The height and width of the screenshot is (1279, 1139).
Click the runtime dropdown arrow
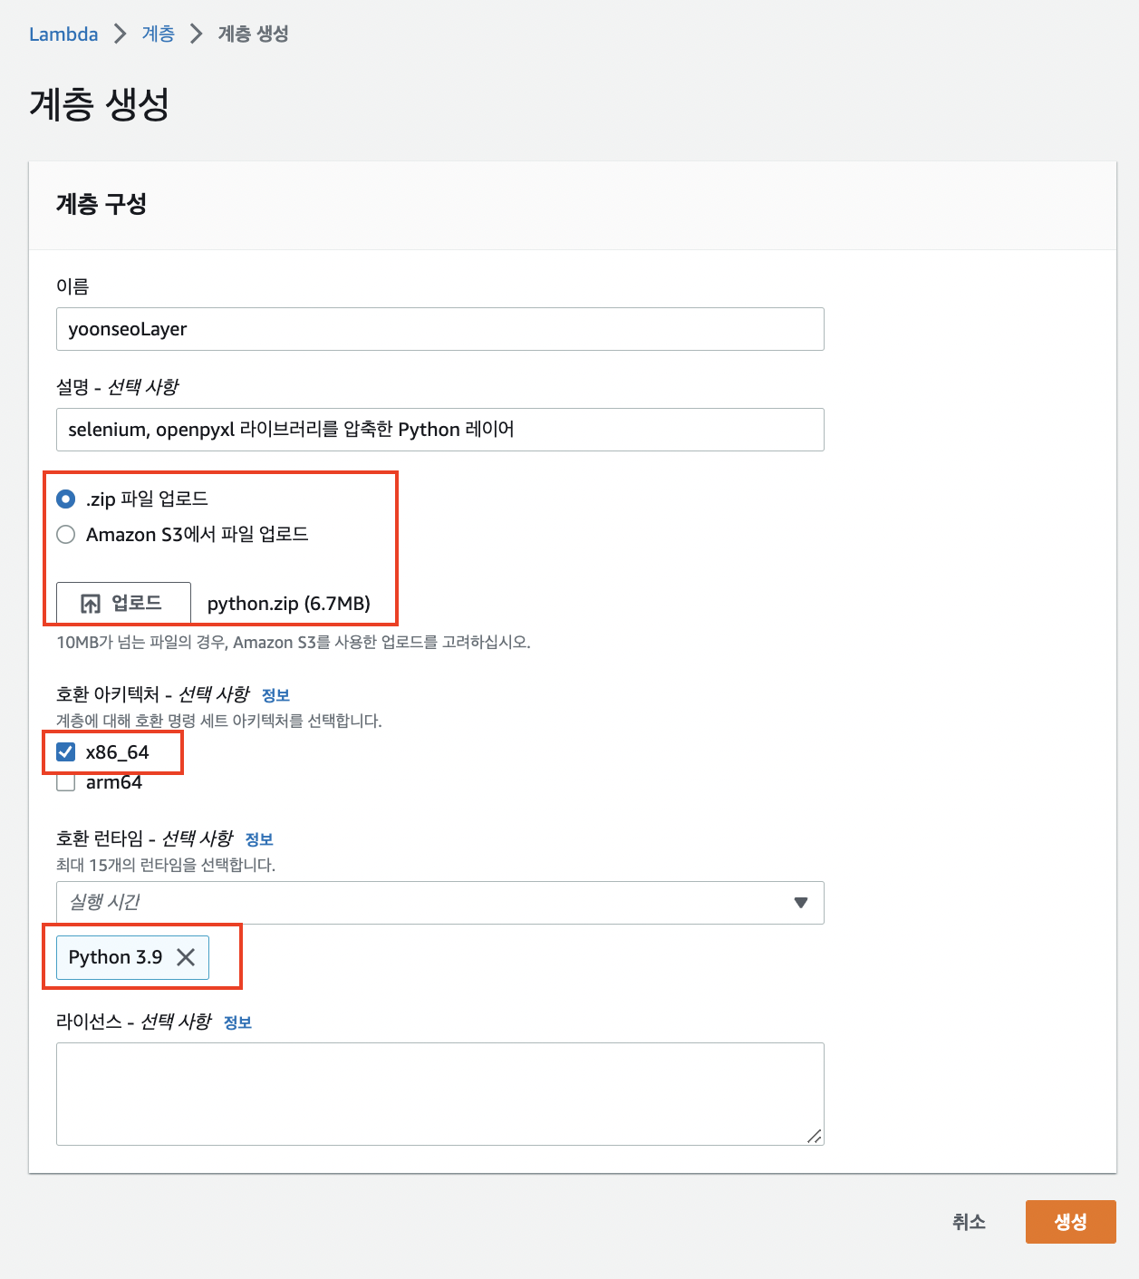800,903
